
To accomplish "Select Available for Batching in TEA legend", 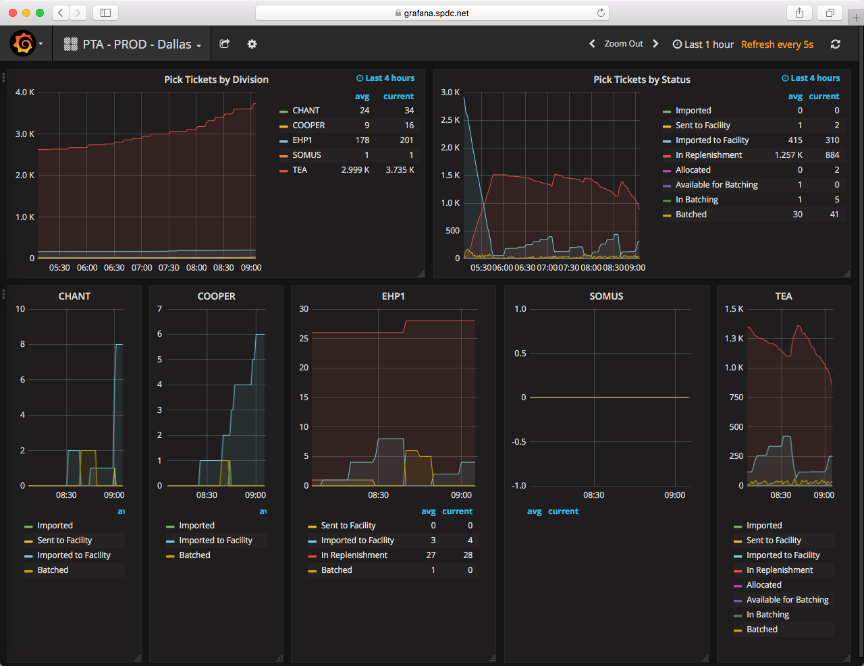I will point(788,600).
